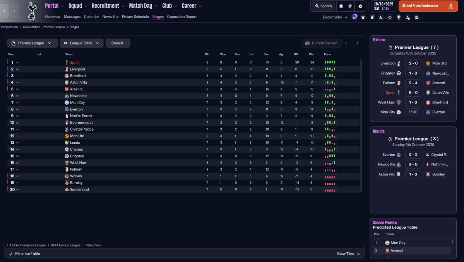Go back with the left arrow button
464x262 pixels.
[x=4, y=11]
